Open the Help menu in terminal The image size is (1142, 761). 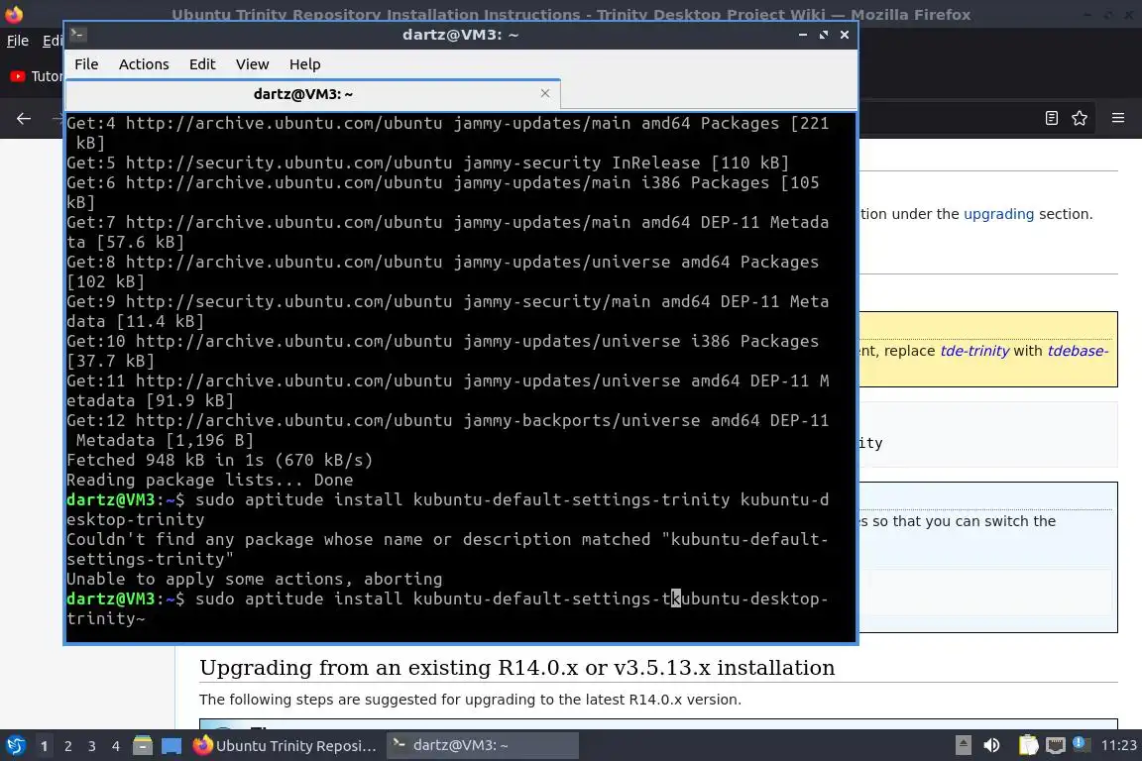[x=304, y=64]
